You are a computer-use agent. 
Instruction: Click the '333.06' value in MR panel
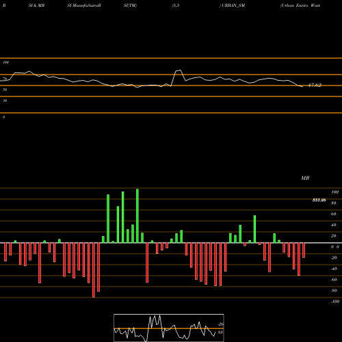click(319, 200)
